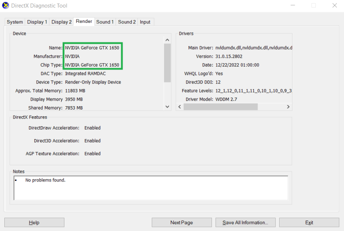Click the Direct3D DDI value 12
Image resolution: width=344 pixels, height=231 pixels.
tap(218, 82)
